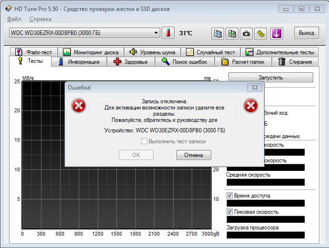This screenshot has width=329, height=248.
Task: Click the 31°C temperature readout
Action: [x=186, y=33]
